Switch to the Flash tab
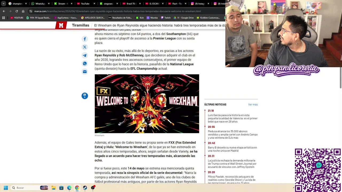The height and width of the screenshot is (192, 342). pyautogui.click(x=177, y=4)
